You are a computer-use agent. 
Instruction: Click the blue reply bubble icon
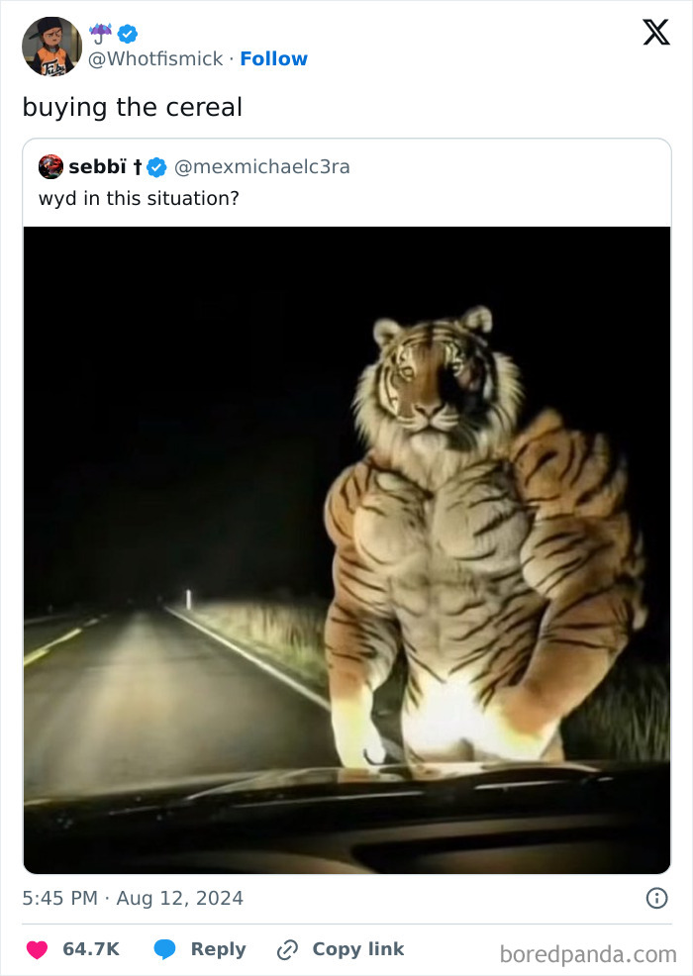(x=165, y=949)
